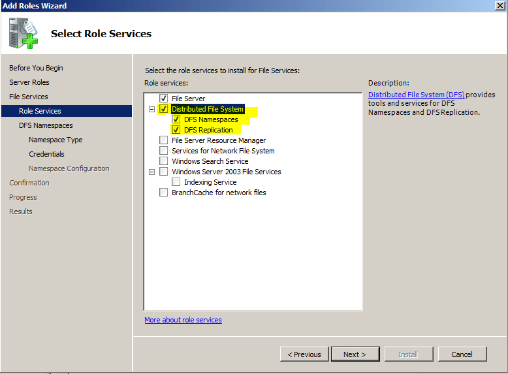Enable the Windows Search Service checkbox
Viewport: 508px width, 374px height.
164,161
